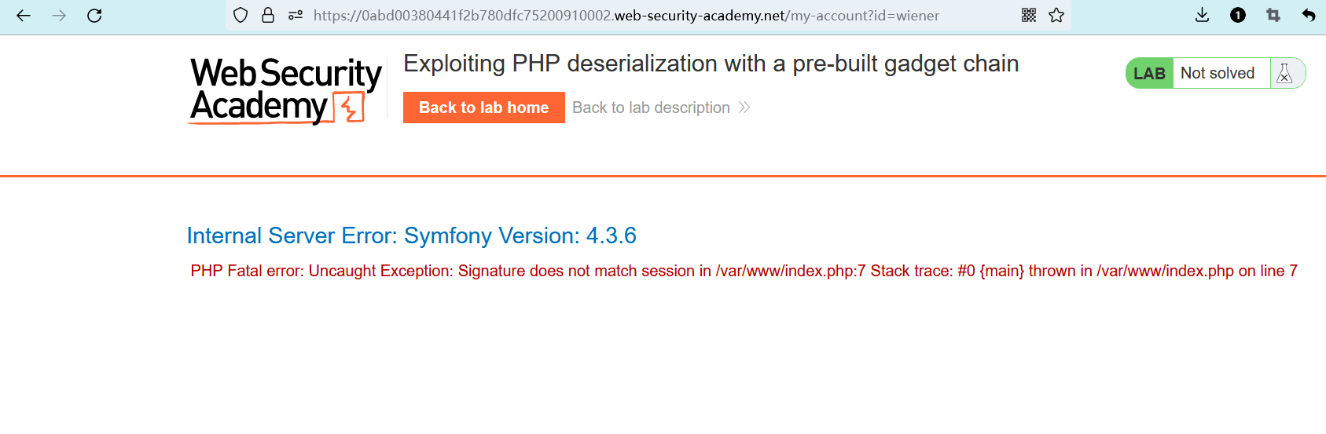Follow the Back to lab description link
This screenshot has width=1326, height=434.
tap(651, 108)
